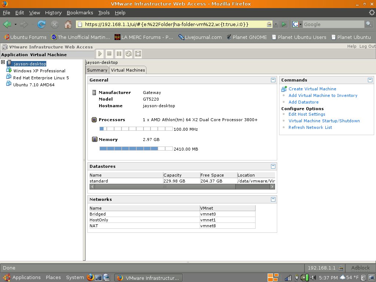Click the Processors usage bar
Screen dimensions: 376x282
pyautogui.click(x=136, y=129)
